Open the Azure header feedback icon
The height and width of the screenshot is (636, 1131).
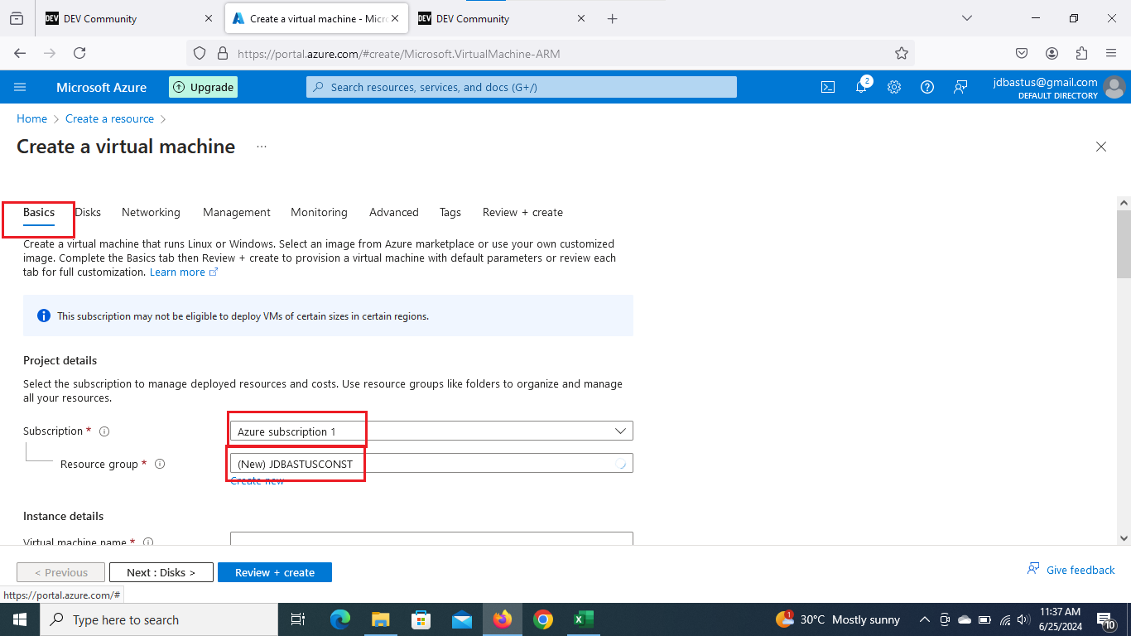(x=960, y=87)
